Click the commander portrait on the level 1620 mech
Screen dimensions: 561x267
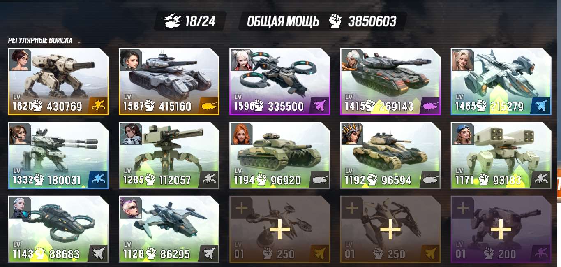click(20, 60)
